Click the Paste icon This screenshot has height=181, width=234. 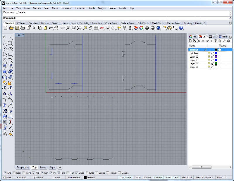coord(45,28)
